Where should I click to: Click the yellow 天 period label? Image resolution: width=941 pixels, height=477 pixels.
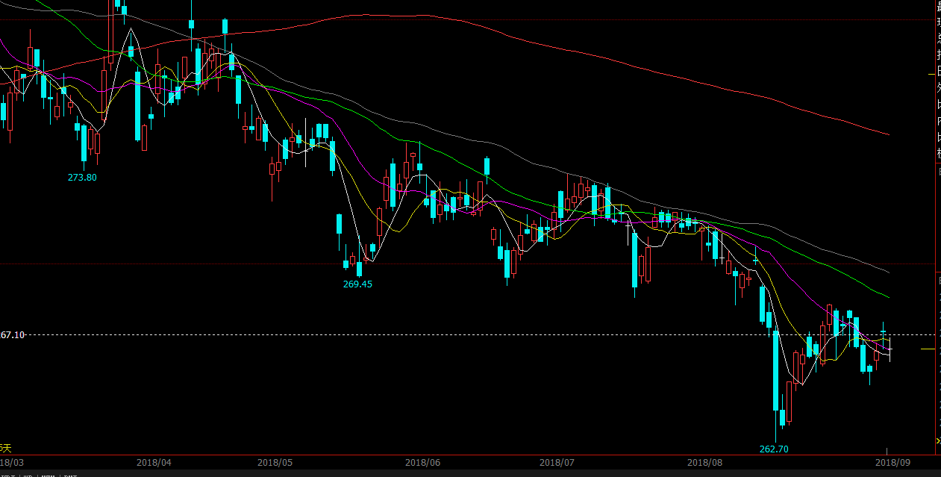point(6,448)
